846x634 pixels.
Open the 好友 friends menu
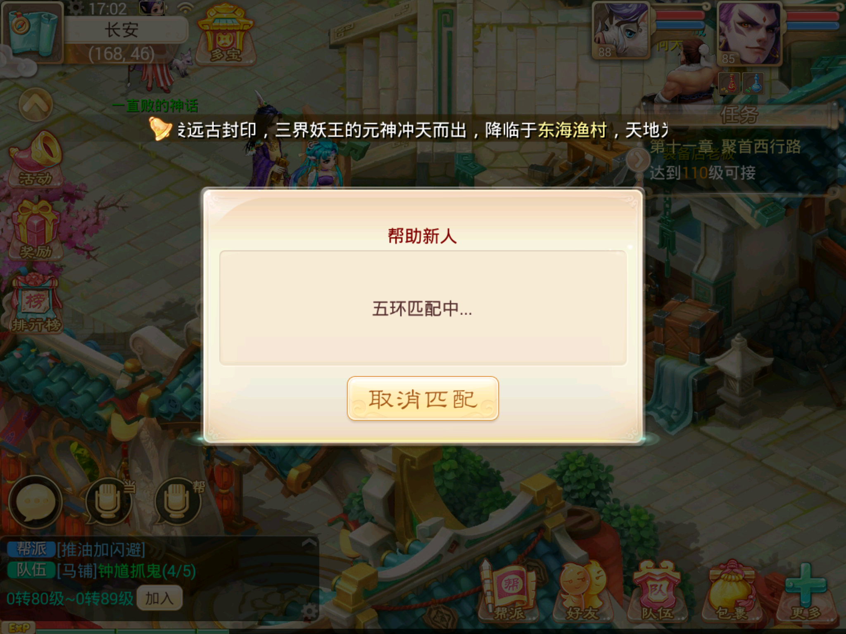click(x=583, y=591)
